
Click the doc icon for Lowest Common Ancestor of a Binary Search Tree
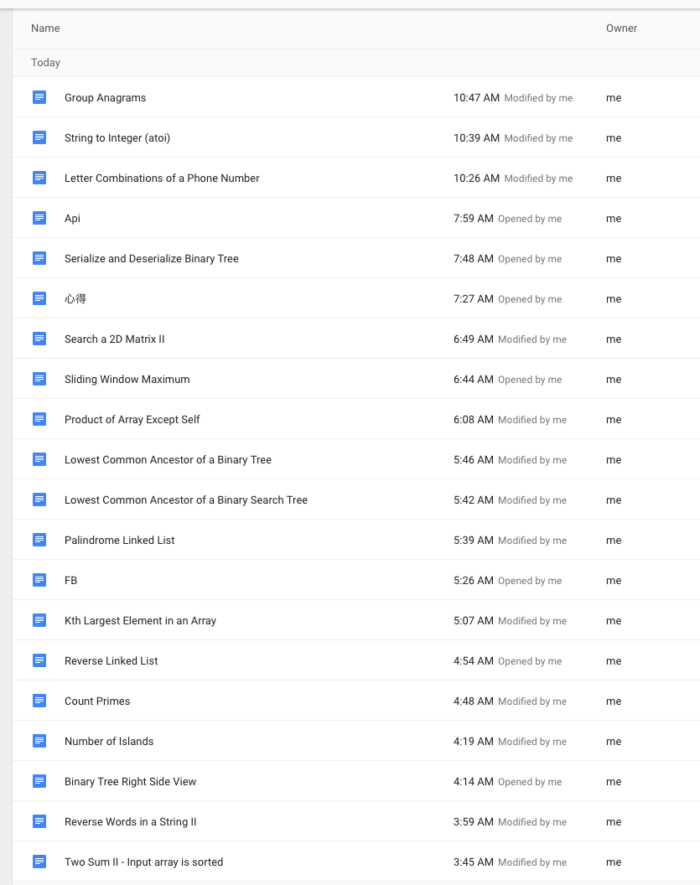pos(39,499)
